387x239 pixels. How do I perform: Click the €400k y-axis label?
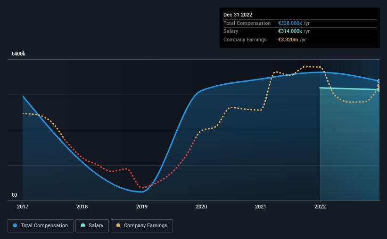(18, 54)
